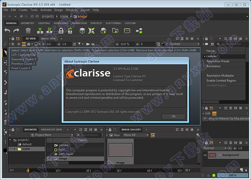The image size is (251, 180).
Task: Expand the breadcrumb arrow after project:/
Action: tap(57, 16)
